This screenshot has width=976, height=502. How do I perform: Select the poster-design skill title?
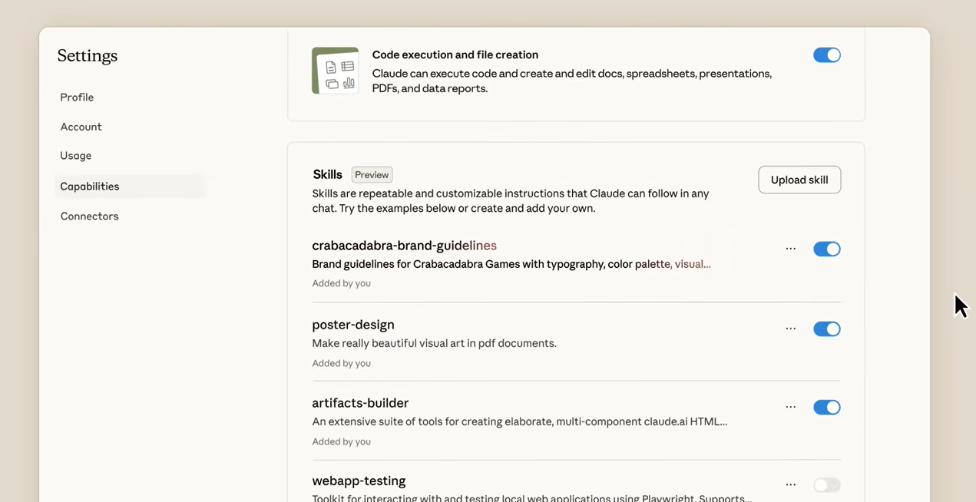click(352, 325)
